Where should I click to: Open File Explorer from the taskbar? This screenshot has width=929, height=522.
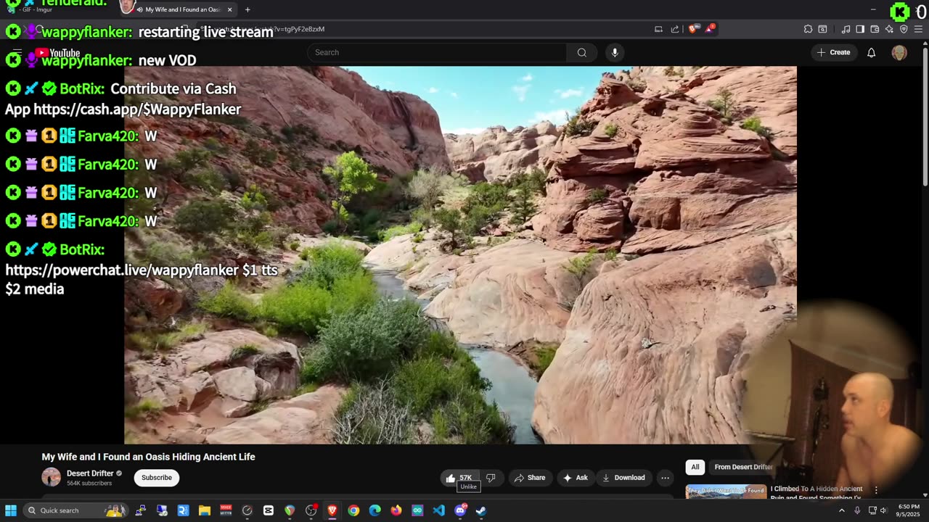pos(204,510)
